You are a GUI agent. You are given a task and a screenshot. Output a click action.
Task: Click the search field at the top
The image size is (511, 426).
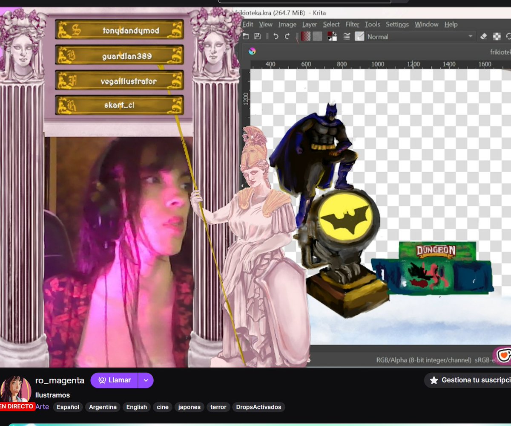[x=304, y=2]
